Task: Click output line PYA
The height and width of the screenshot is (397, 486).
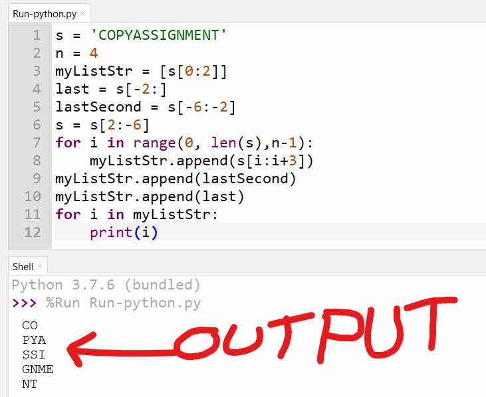Action: (x=34, y=340)
